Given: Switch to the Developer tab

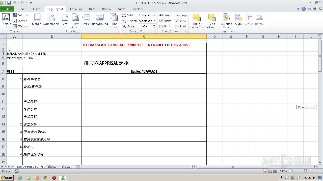Looking at the screenshot, I should tap(138, 9).
